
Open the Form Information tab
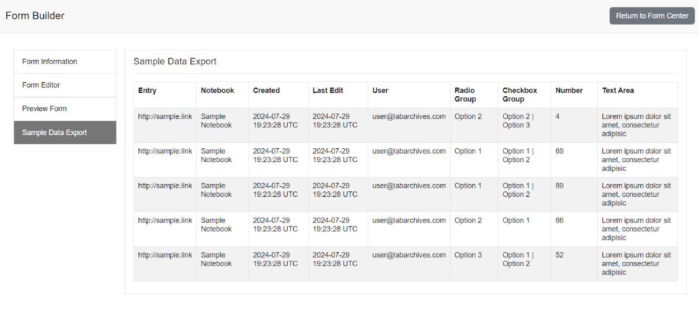click(x=50, y=62)
